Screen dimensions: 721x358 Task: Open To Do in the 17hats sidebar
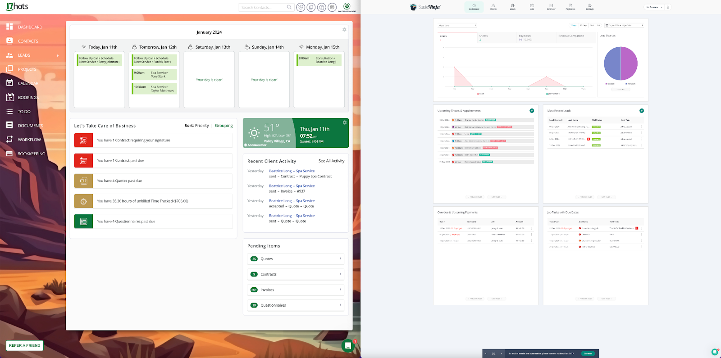pos(19,112)
